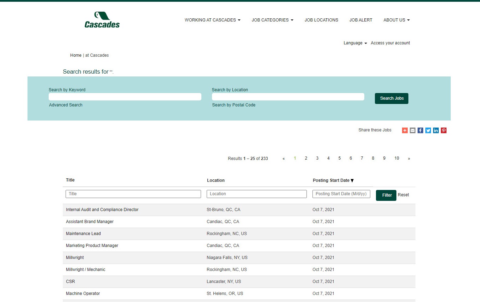Open Advanced Search link

[66, 105]
